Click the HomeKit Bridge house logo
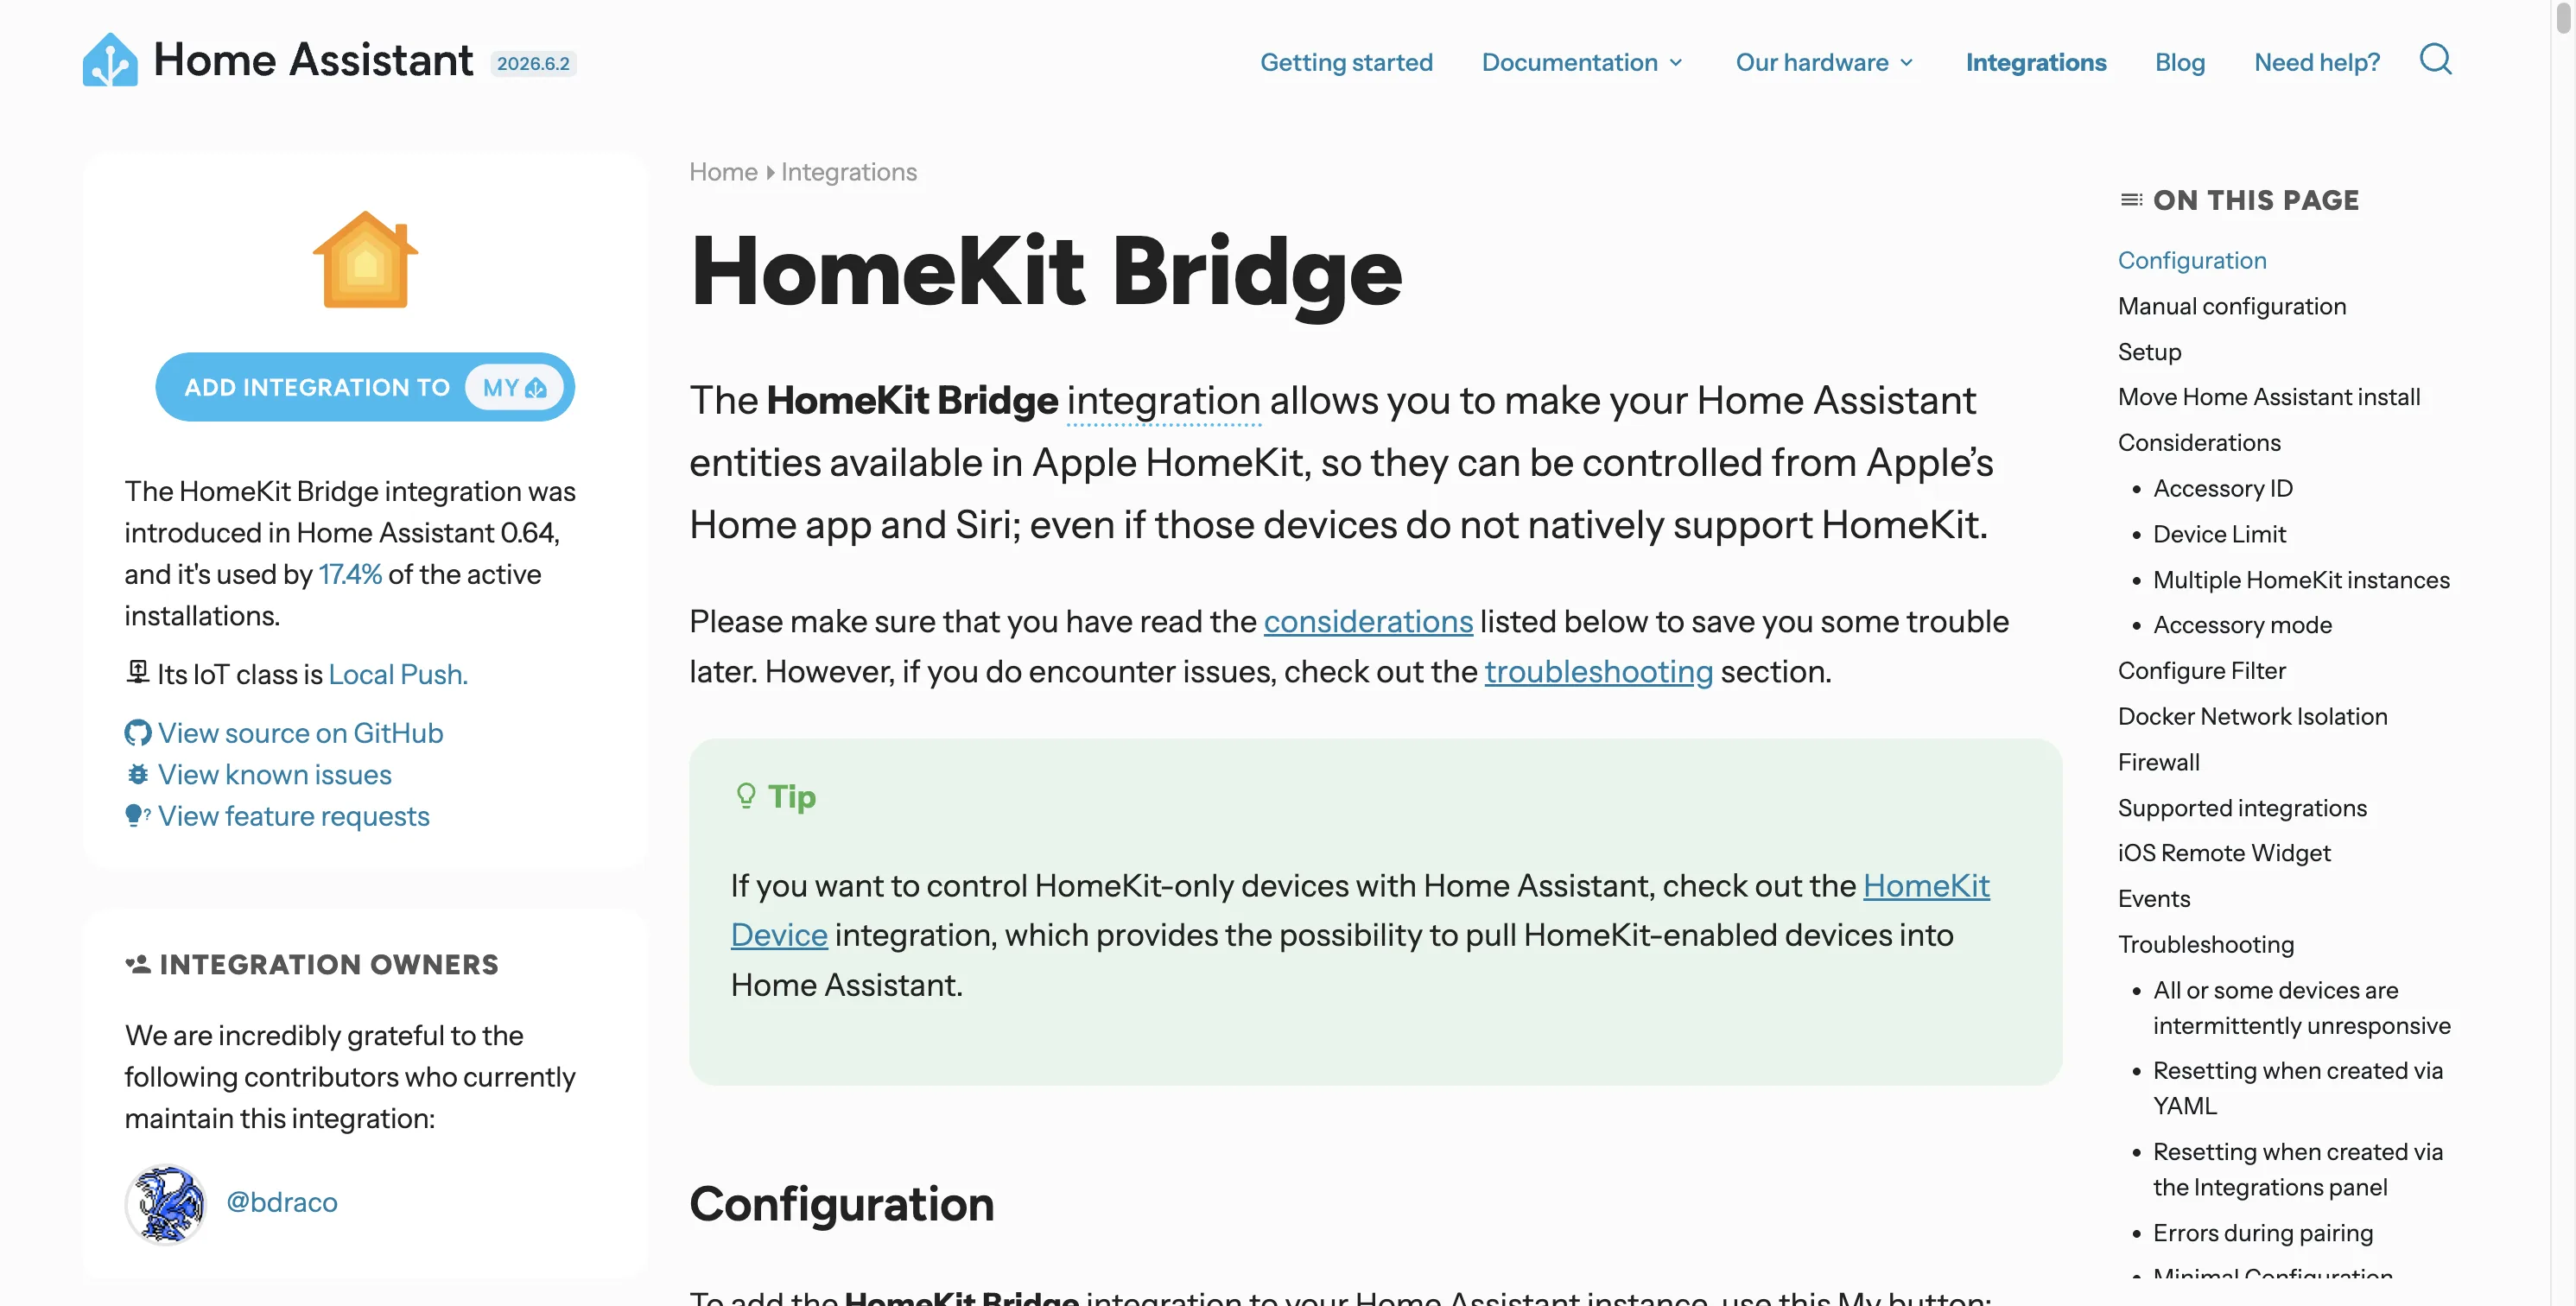The height and width of the screenshot is (1306, 2576). pos(365,259)
